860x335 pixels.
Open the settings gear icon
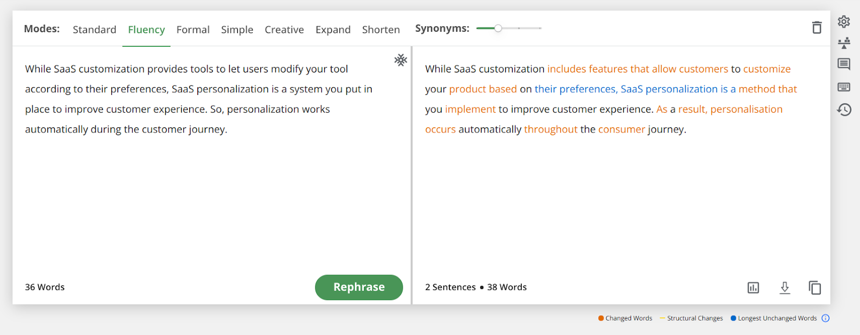coord(844,21)
